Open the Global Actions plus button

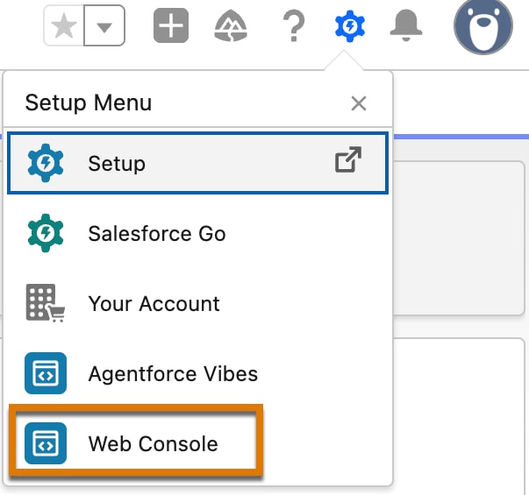point(171,25)
